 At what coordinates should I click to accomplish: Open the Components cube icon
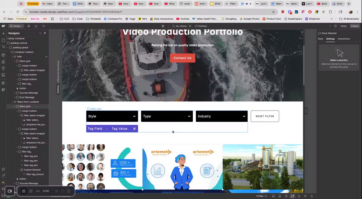(x=3, y=55)
